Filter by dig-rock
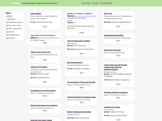Image resolution: width=162 pixels, height=121 pixels. 11,32
